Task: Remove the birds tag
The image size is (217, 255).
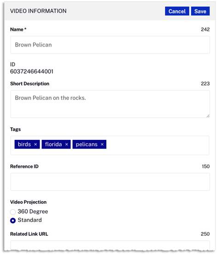Action: tap(35, 144)
